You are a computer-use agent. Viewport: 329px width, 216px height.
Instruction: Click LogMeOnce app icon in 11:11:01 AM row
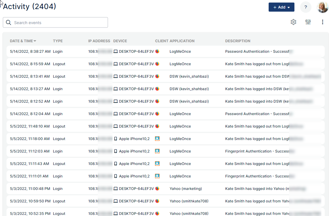(x=157, y=176)
